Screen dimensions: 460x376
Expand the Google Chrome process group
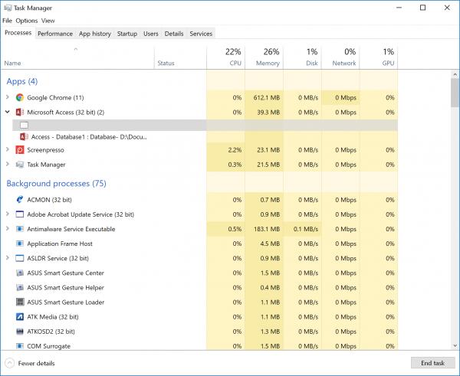click(x=8, y=97)
